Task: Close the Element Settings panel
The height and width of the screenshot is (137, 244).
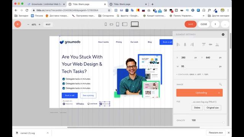Action: tap(223, 35)
